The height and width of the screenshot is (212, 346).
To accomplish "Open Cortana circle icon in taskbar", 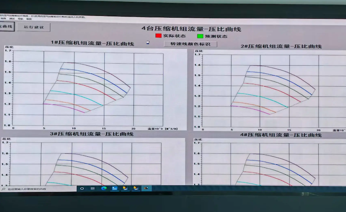I will [x=82, y=189].
